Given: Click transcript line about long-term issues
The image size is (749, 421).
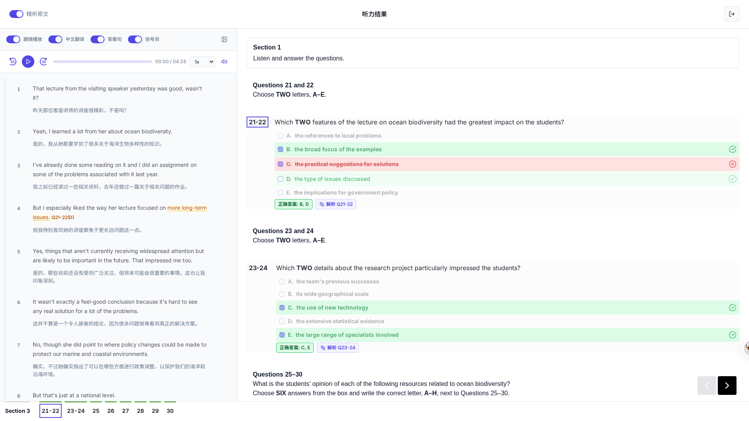Looking at the screenshot, I should (120, 212).
